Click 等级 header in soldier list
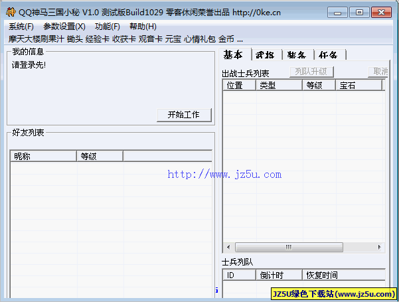This screenshot has width=399, height=302. coord(319,85)
